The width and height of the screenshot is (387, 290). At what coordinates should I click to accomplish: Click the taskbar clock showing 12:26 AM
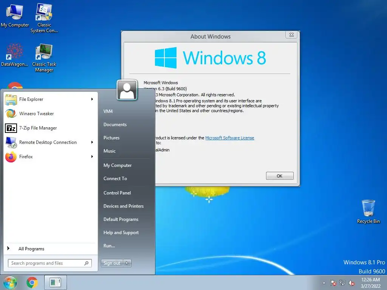[370, 283]
